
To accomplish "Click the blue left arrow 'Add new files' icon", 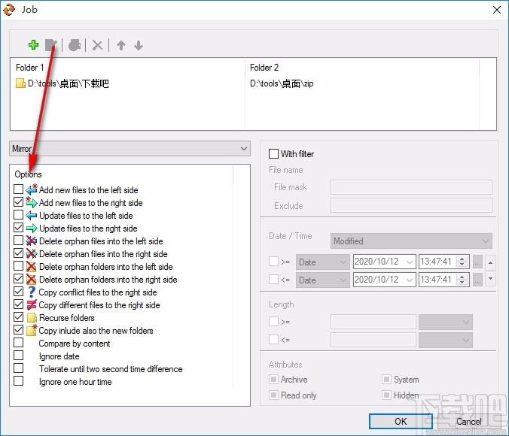I will coord(32,189).
